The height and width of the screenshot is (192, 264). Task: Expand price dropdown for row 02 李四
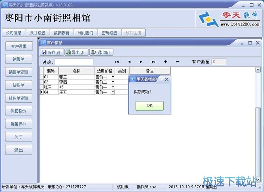(113, 82)
